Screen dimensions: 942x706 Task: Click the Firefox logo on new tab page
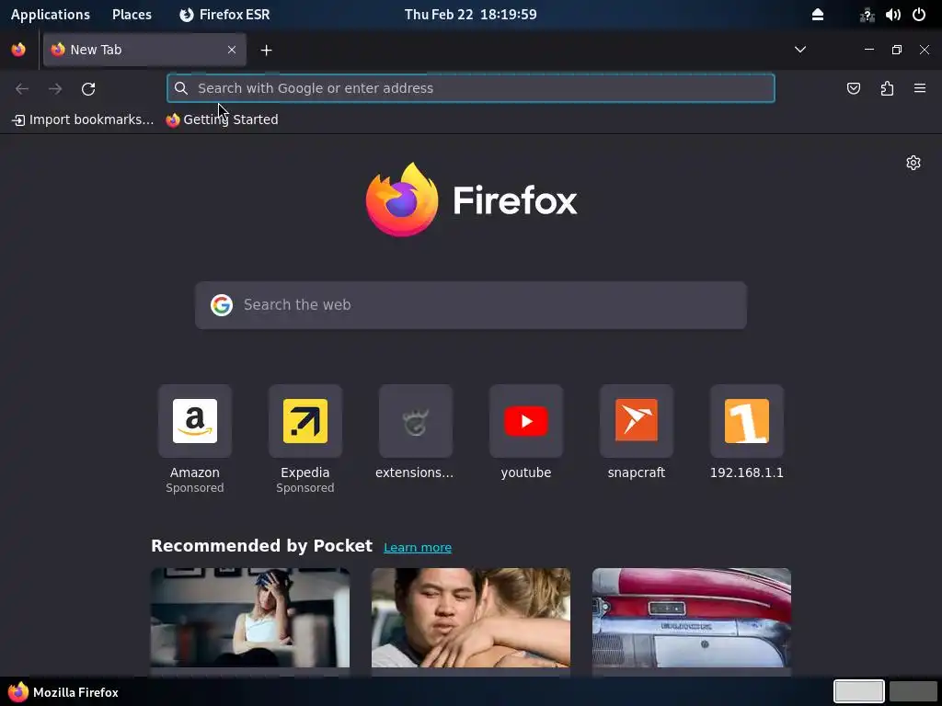click(471, 199)
